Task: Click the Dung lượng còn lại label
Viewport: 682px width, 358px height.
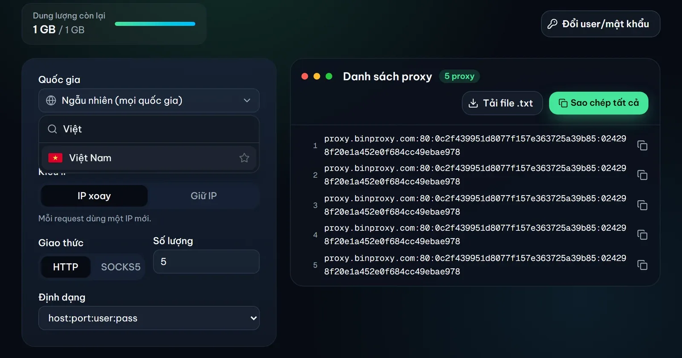Action: pyautogui.click(x=69, y=16)
